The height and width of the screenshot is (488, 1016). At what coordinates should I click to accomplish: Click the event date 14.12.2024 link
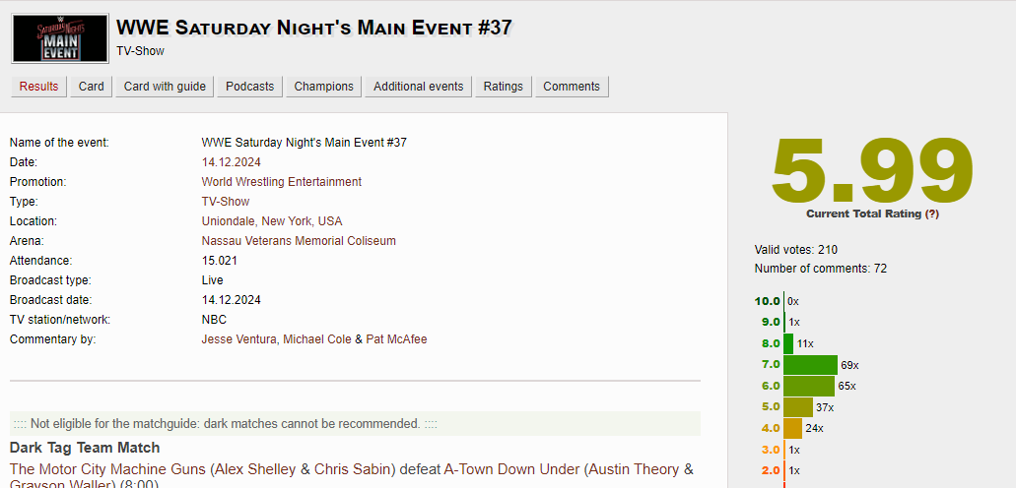pyautogui.click(x=232, y=162)
